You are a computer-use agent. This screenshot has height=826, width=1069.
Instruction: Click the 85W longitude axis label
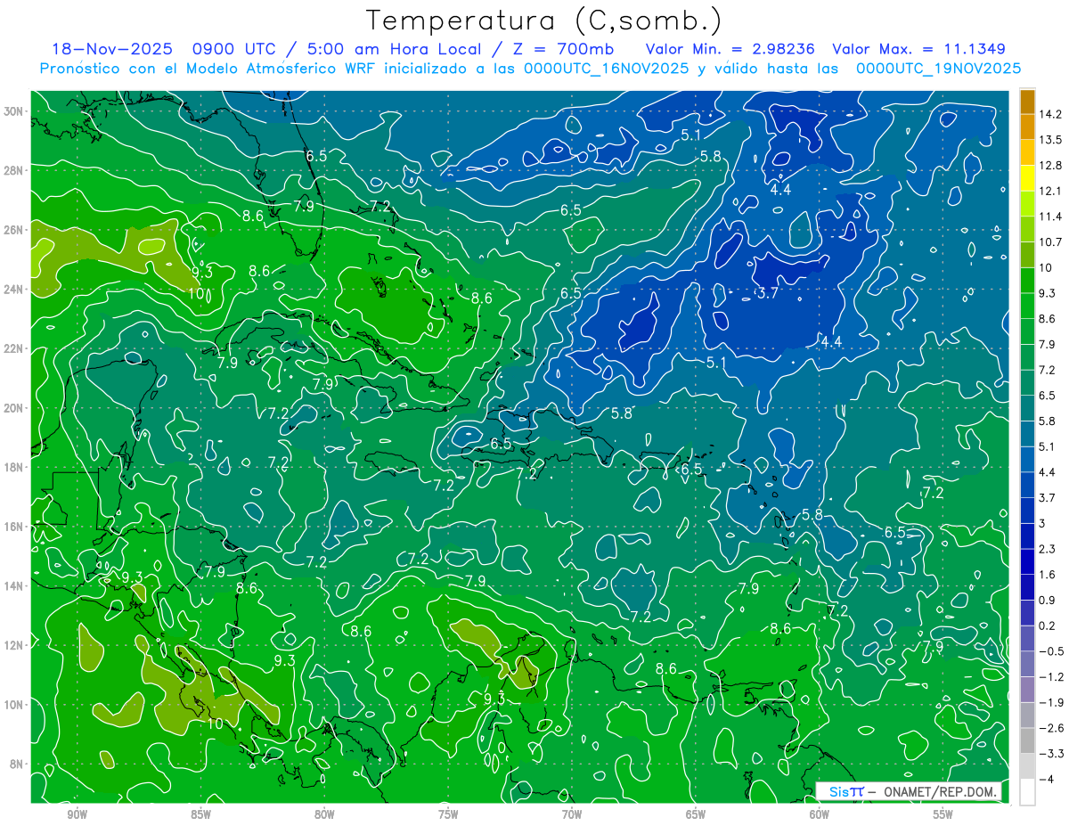pos(200,814)
